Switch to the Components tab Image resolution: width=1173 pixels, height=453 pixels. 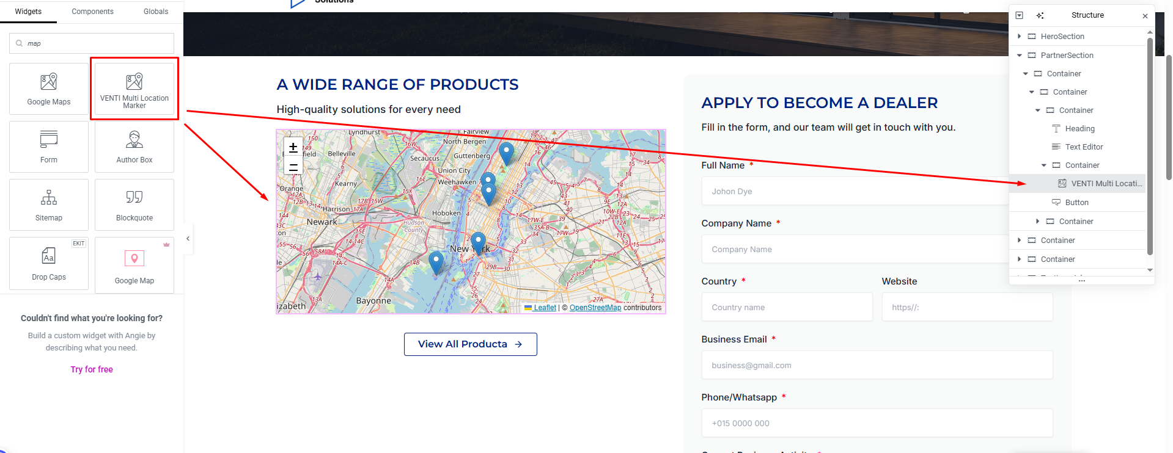pos(92,12)
